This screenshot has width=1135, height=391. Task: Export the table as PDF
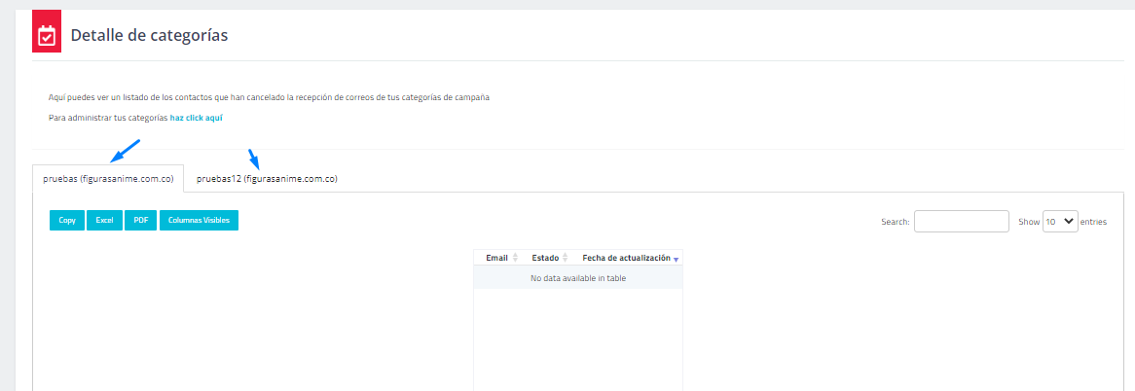click(x=140, y=221)
